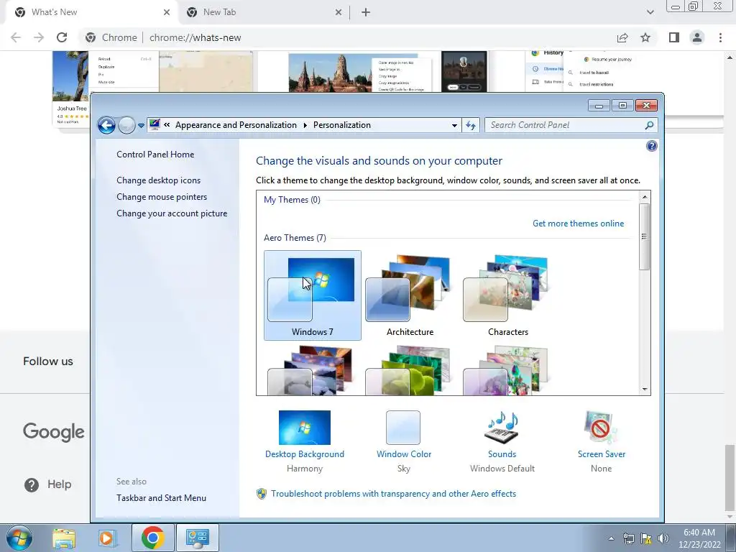
Task: Select the colorful scenes theme in second row
Action: [506, 370]
